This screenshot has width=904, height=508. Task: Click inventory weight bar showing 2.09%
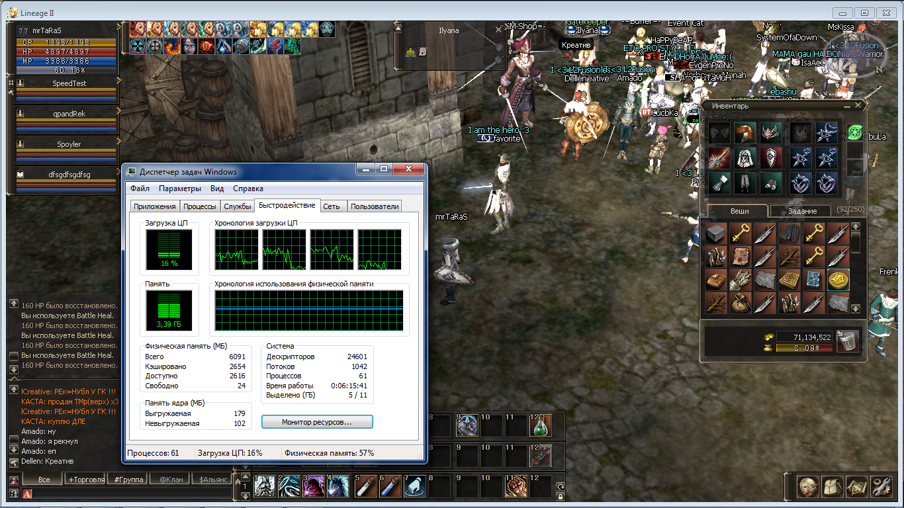805,347
